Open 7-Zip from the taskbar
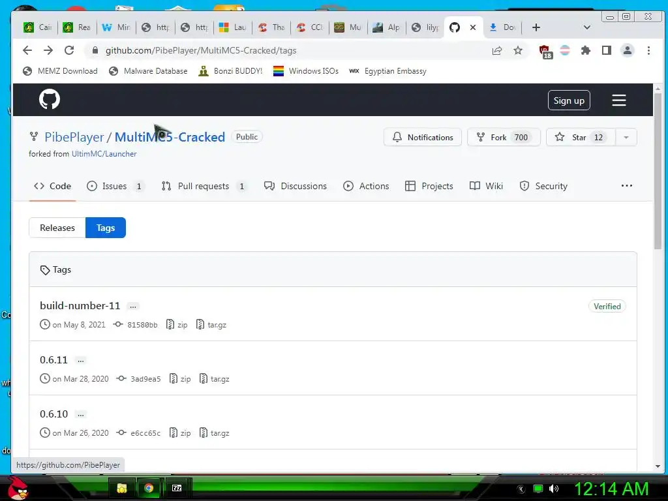This screenshot has width=668, height=501. [176, 488]
